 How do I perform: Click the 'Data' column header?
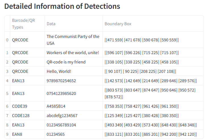point(51,24)
